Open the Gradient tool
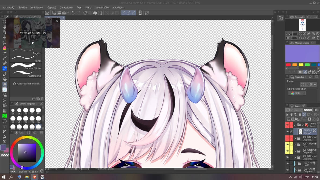The width and height of the screenshot is (320, 180). coord(4,111)
